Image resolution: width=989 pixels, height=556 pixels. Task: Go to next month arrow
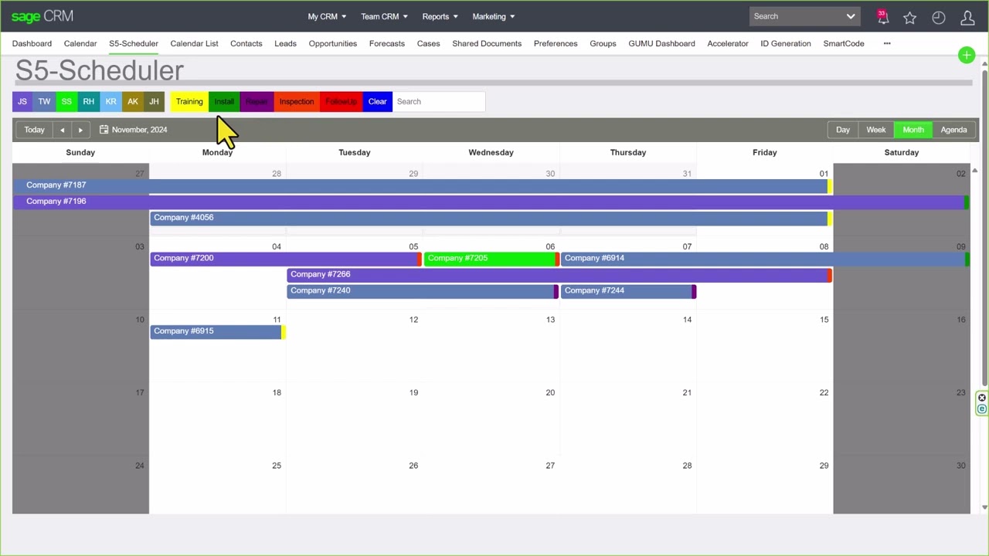pyautogui.click(x=80, y=130)
